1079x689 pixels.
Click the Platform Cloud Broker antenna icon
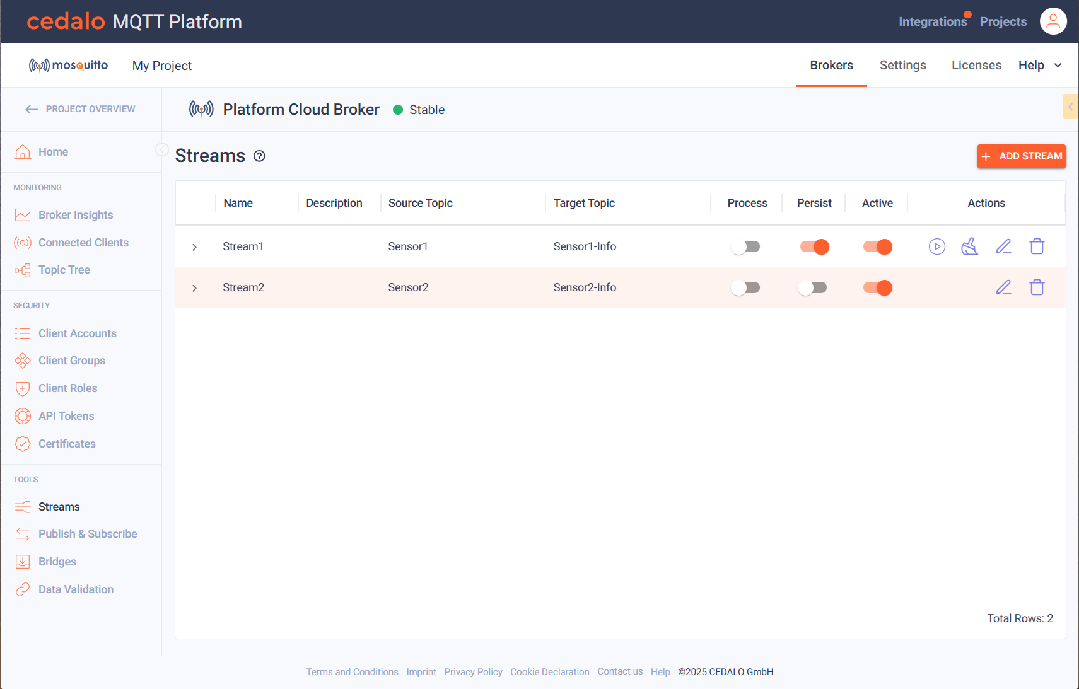201,109
